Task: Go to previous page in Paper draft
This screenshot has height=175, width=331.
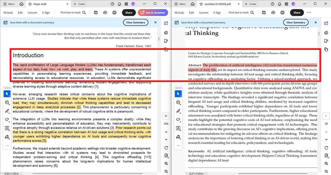Action: coord(166,132)
